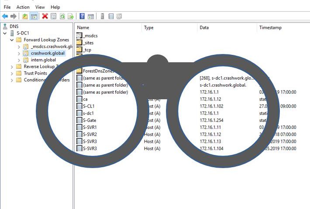Click the server tower toolbar icon

(x=102, y=16)
